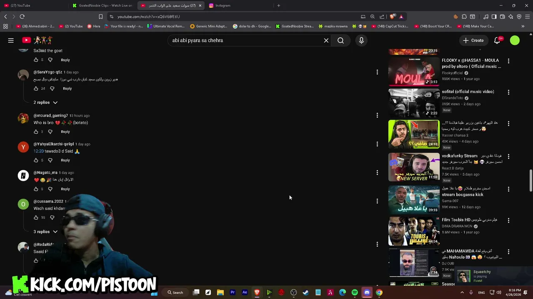
Task: Open the YouTube guide hamburger menu
Action: pyautogui.click(x=11, y=40)
